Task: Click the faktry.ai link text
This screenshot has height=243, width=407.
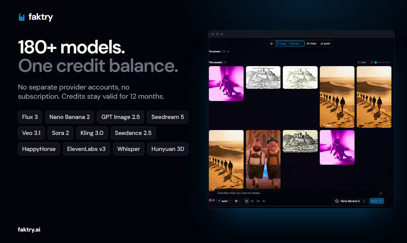Action: point(29,230)
